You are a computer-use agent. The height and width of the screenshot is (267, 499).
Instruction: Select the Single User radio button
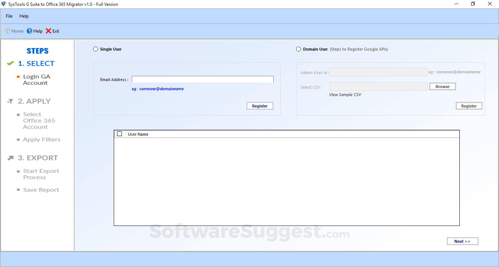point(96,49)
